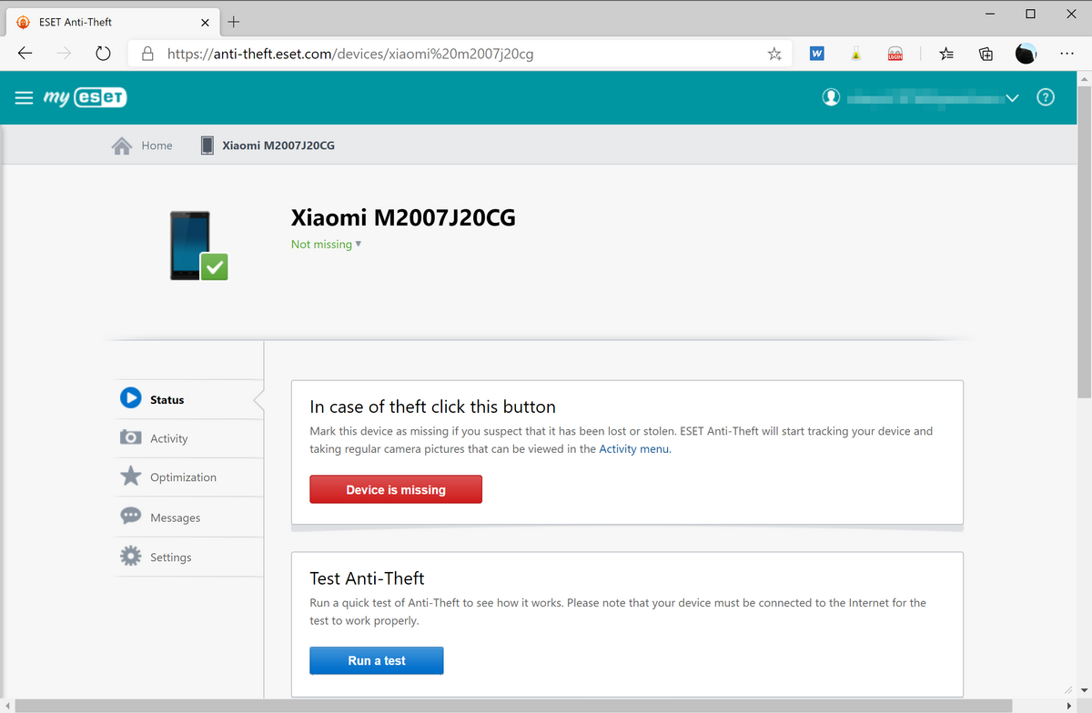
Task: Click the red Device is missing button
Action: [396, 489]
